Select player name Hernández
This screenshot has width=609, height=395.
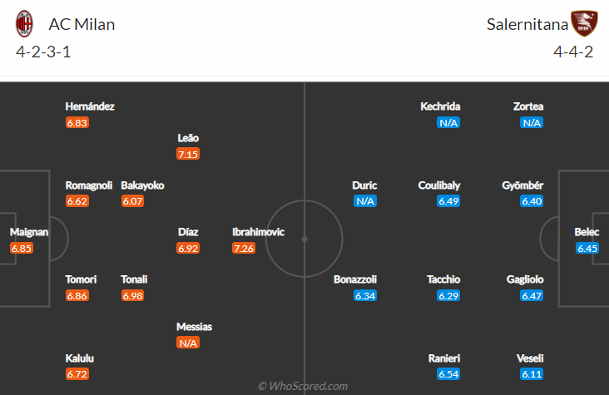(x=90, y=106)
